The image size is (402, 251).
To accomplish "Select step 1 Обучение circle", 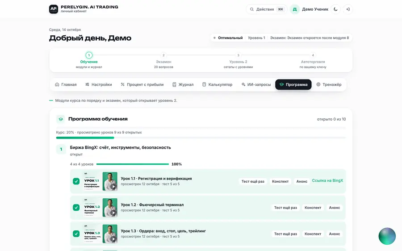I will click(89, 55).
